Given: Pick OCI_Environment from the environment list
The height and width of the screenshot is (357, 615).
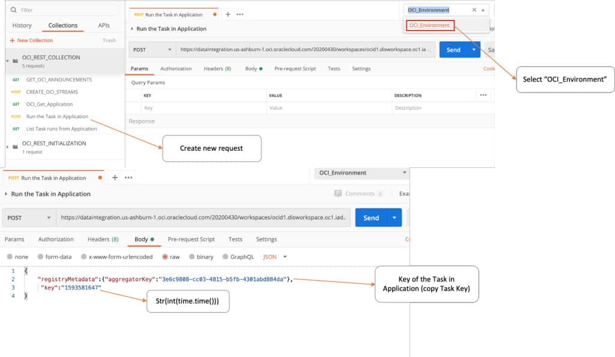Looking at the screenshot, I should click(x=429, y=26).
